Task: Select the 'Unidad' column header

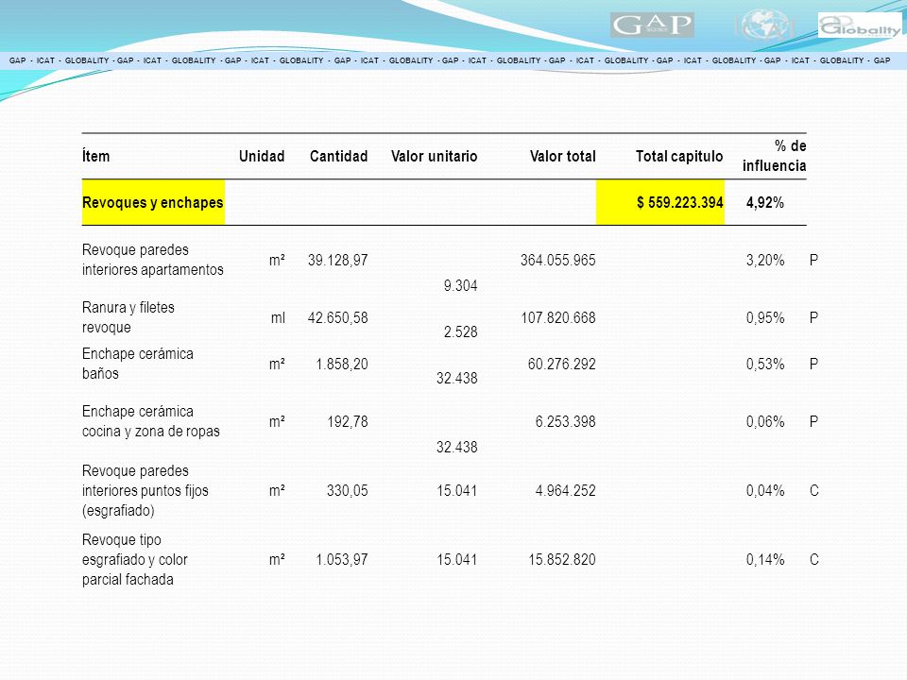Action: pos(262,156)
